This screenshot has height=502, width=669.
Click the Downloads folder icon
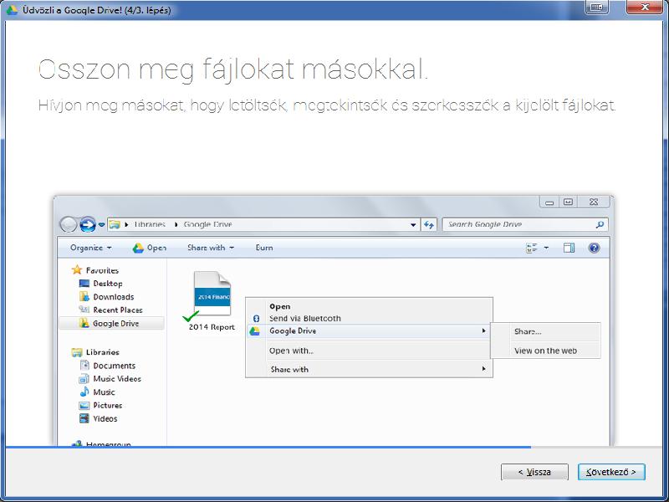(84, 297)
